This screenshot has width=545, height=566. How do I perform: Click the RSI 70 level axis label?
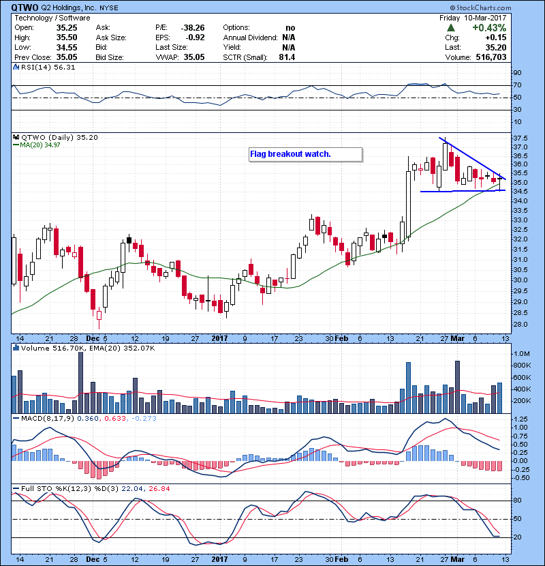point(518,85)
